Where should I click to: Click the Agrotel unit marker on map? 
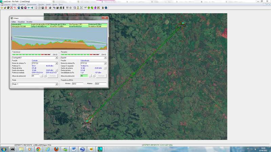click(x=183, y=23)
